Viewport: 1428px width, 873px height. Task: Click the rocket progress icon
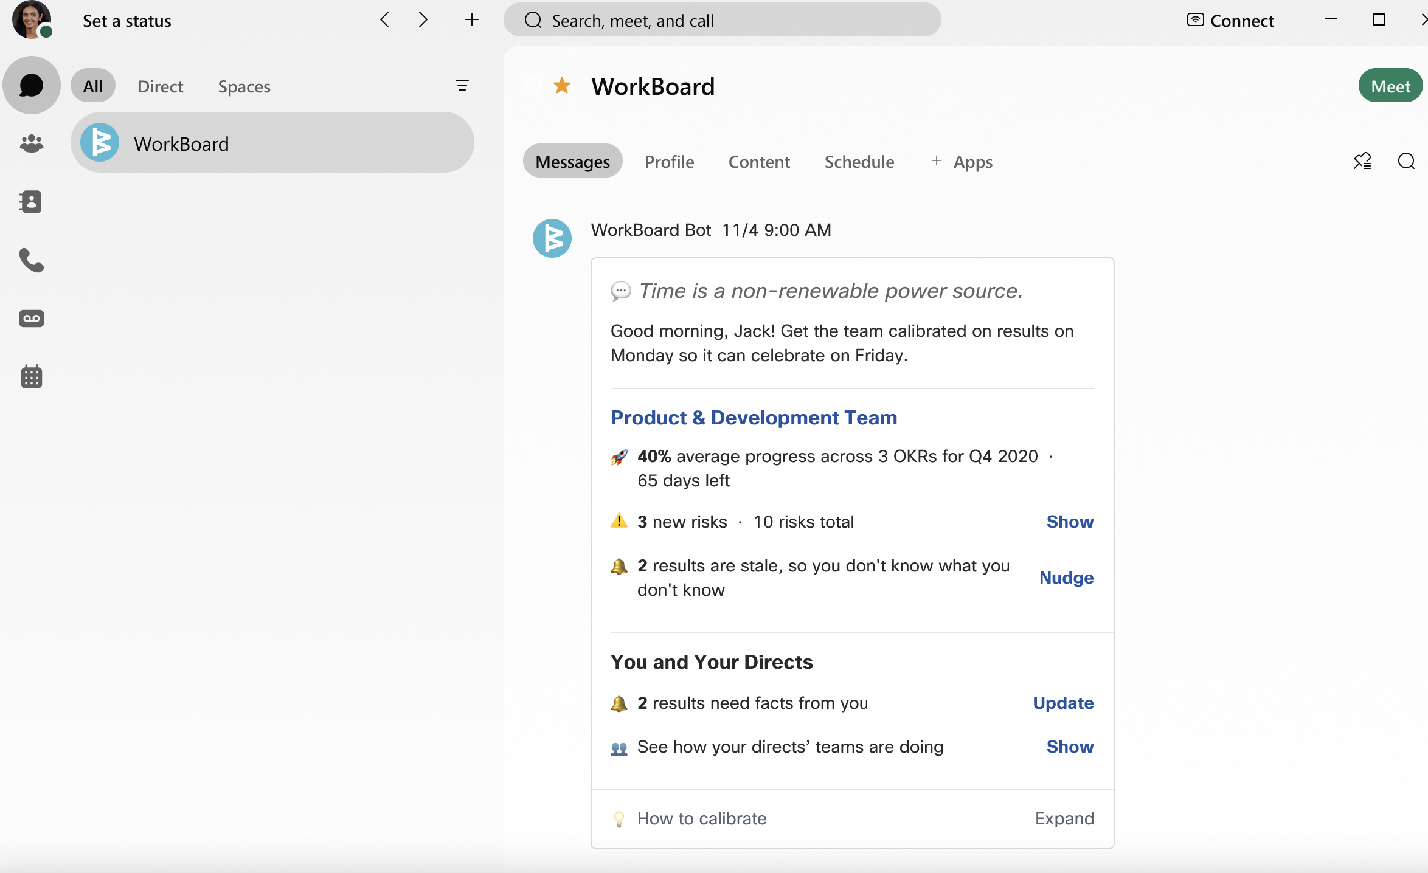[x=619, y=457]
